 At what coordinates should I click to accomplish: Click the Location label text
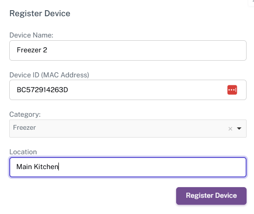click(x=23, y=152)
